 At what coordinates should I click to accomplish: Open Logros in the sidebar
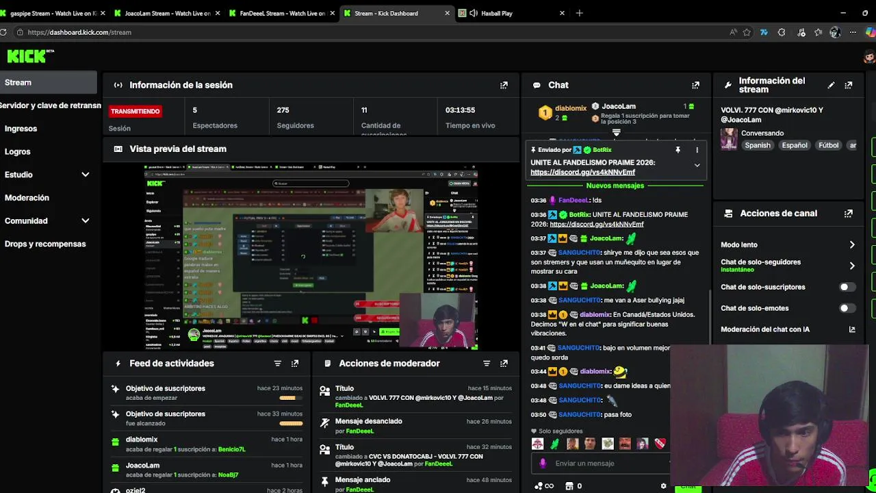click(18, 152)
